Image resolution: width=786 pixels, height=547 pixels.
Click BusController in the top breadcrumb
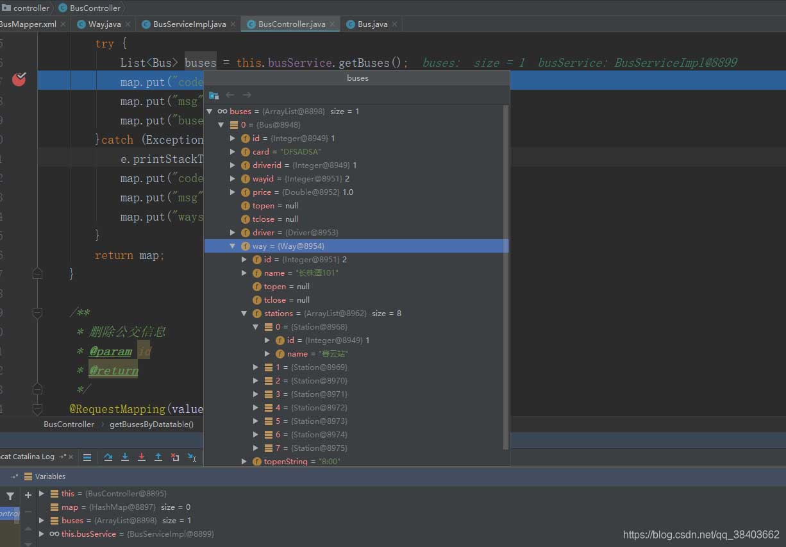coord(94,8)
